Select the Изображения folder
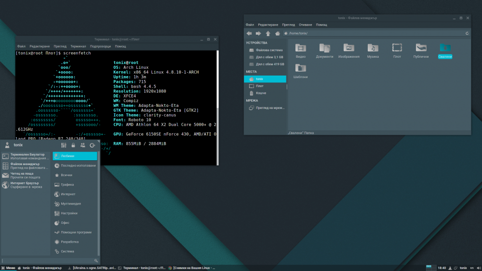Screen dimensions: 482x271 tap(348, 51)
